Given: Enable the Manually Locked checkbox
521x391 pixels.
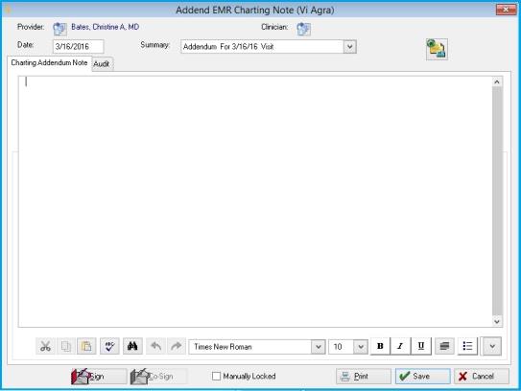Looking at the screenshot, I should coord(216,376).
